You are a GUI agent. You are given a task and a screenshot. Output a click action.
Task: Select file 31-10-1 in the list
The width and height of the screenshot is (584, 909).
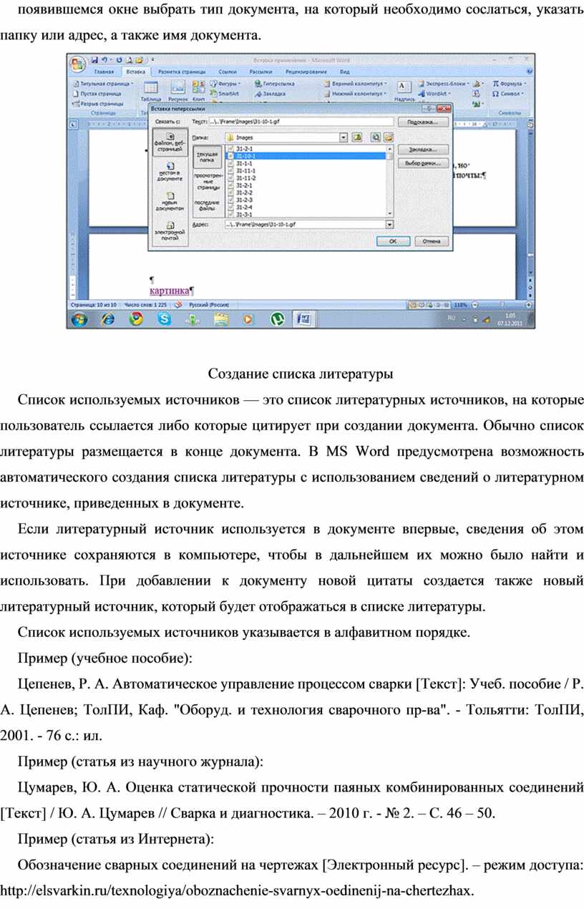click(x=306, y=156)
